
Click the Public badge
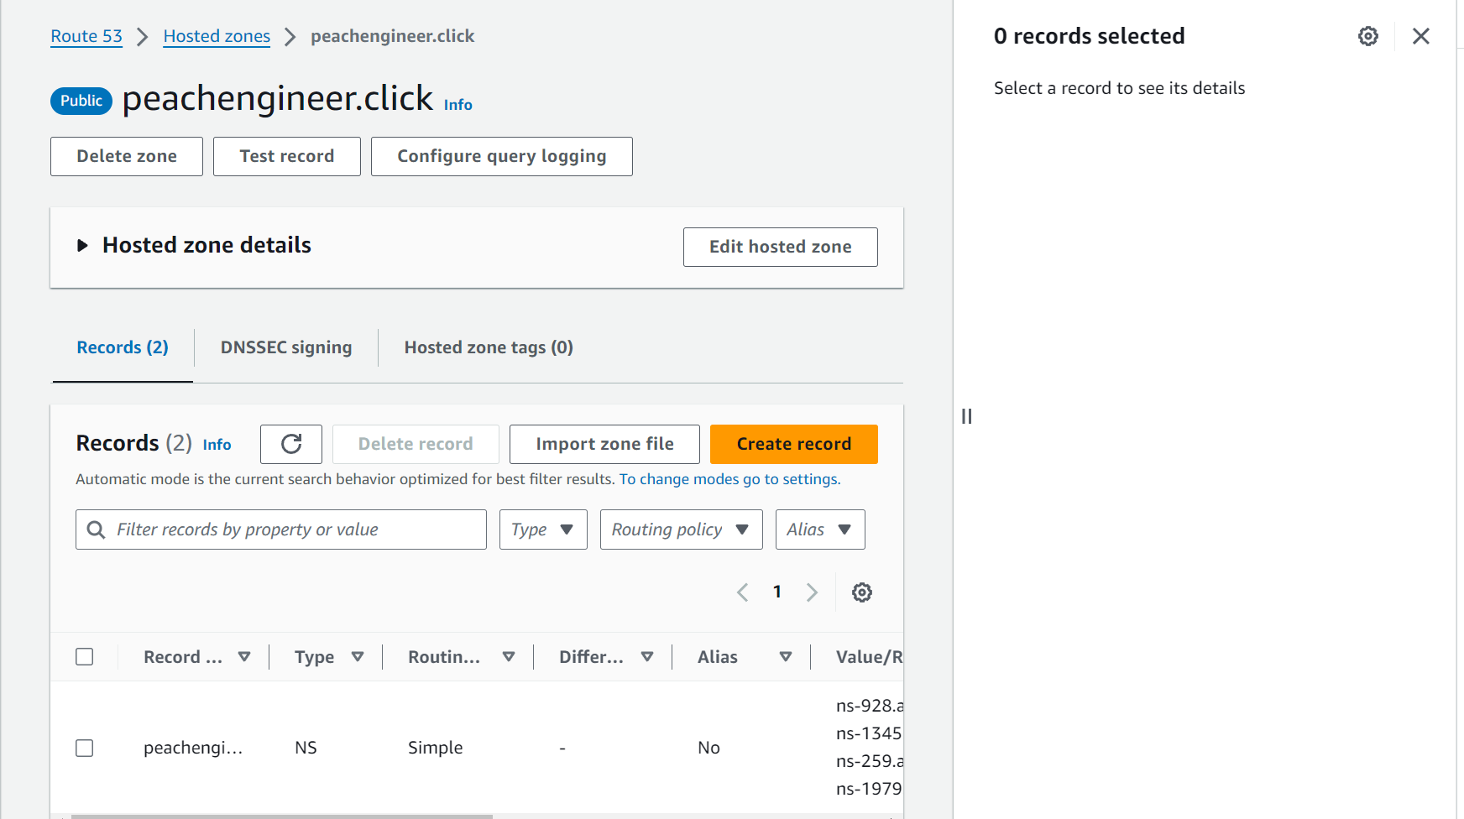[81, 101]
